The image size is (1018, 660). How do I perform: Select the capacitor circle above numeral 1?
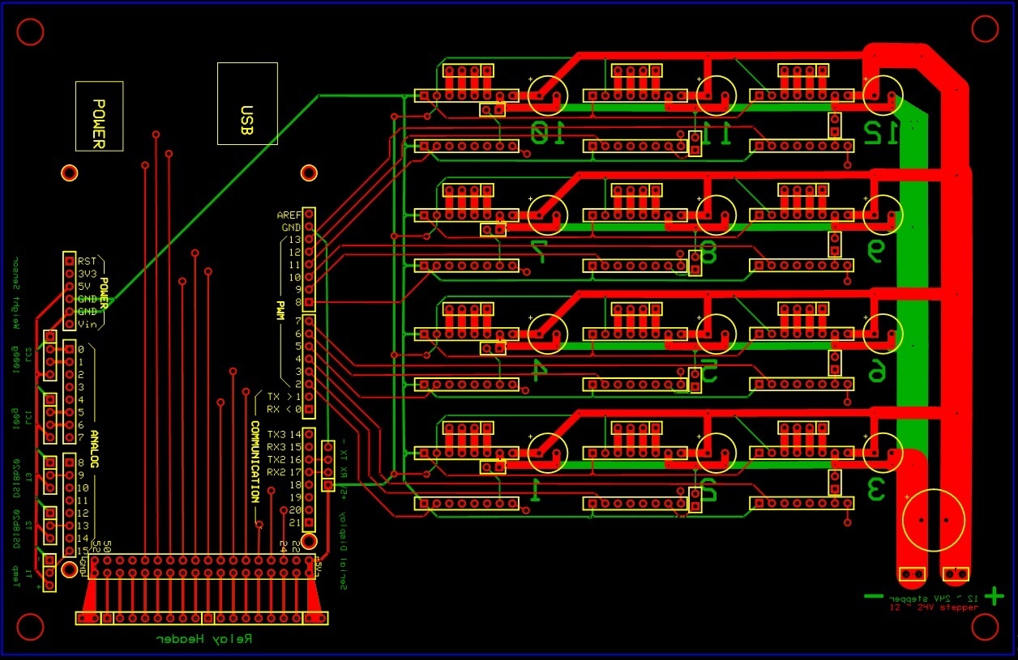pos(548,453)
